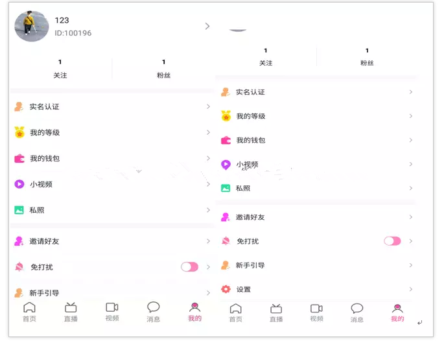Viewport: 444px width, 341px height.
Task: Switch to 直播 tab in left bottom bar
Action: 71,312
